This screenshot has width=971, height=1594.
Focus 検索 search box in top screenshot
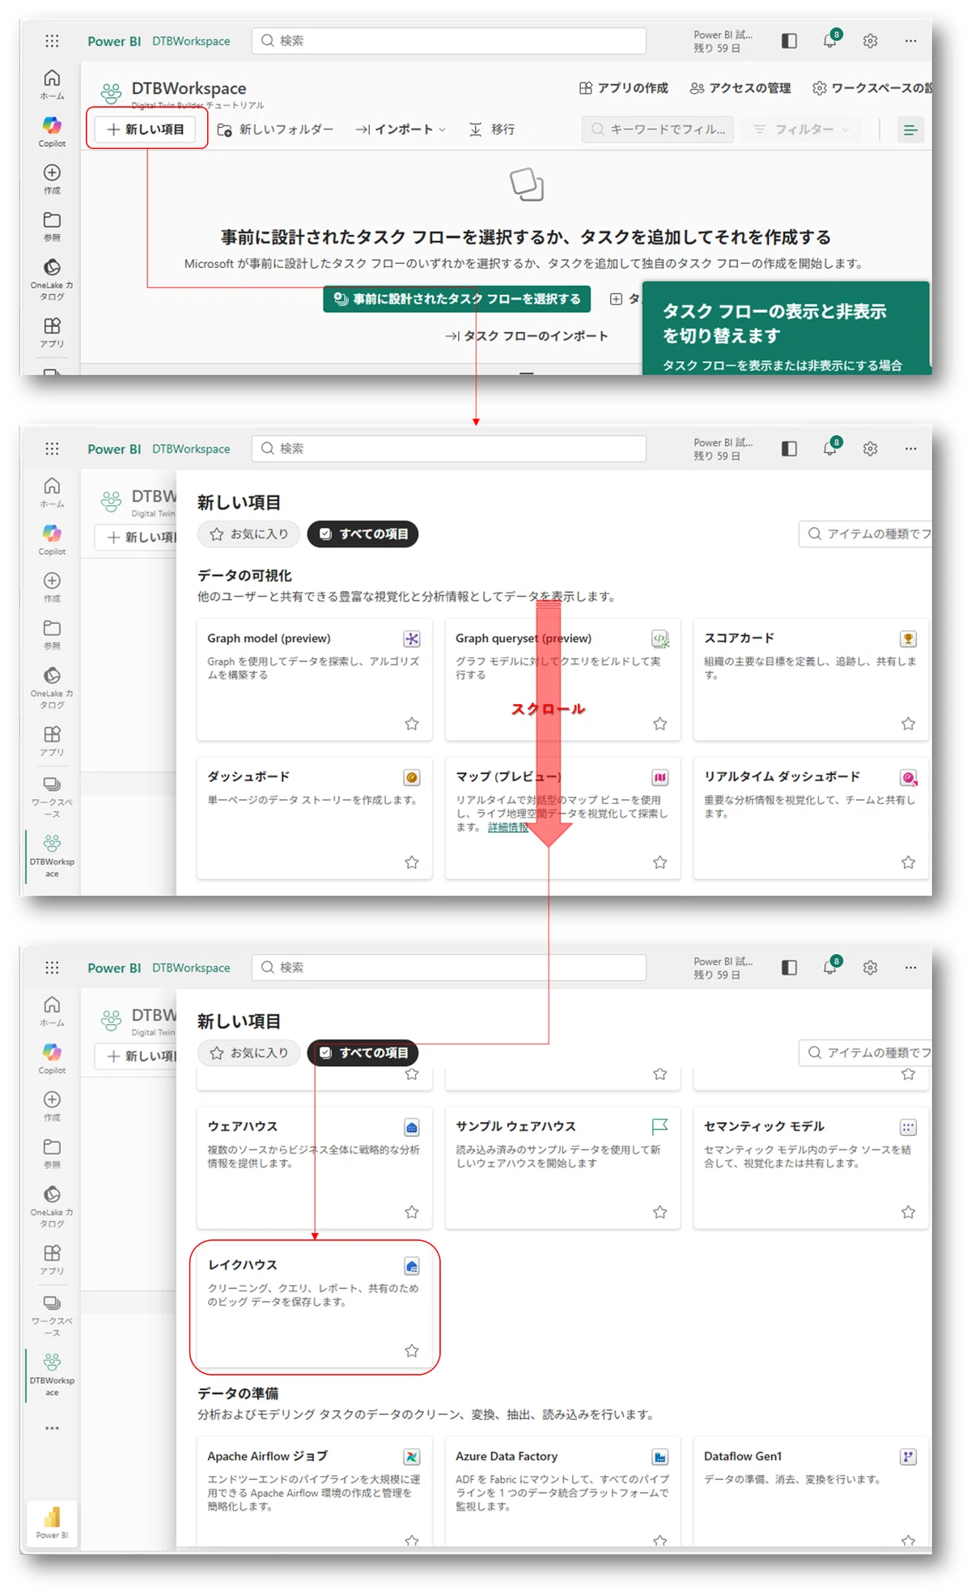coord(449,40)
